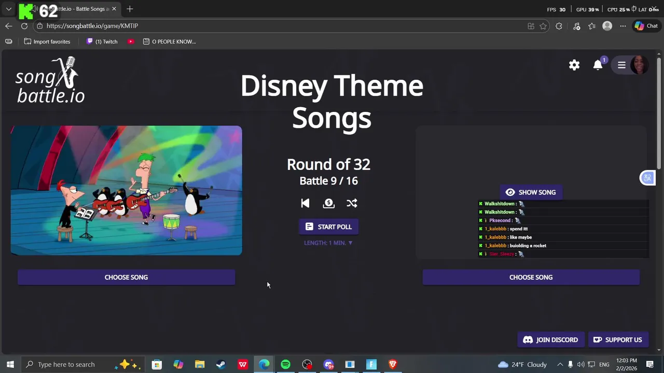Open Spotify from taskbar
This screenshot has width=664, height=373.
(x=285, y=364)
